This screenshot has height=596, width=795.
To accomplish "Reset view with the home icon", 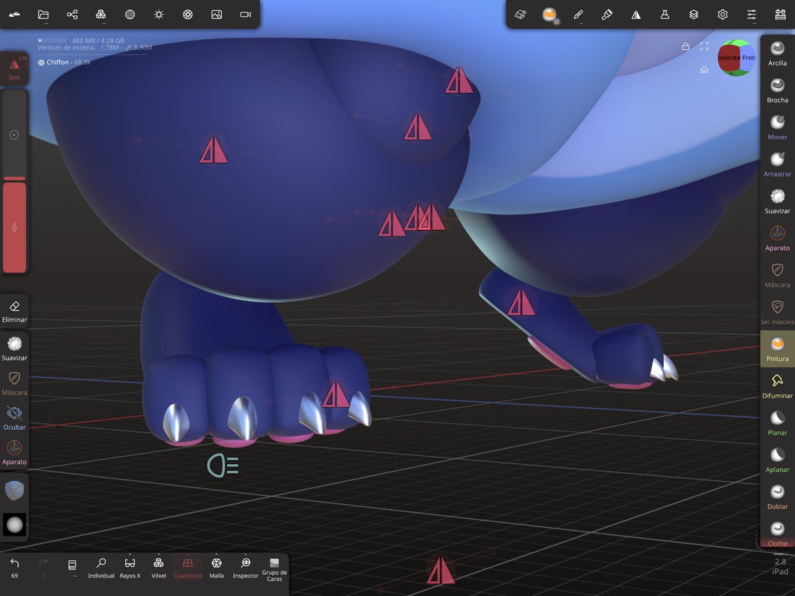I will pos(704,70).
